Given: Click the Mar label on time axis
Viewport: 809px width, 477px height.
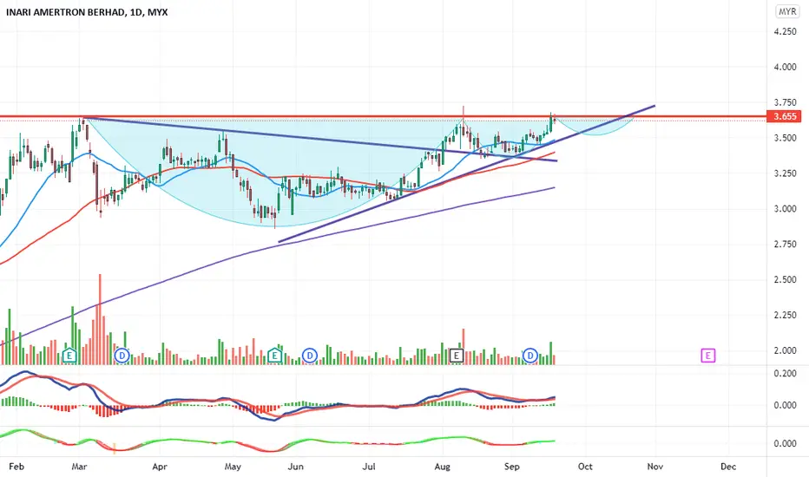Looking at the screenshot, I should [x=79, y=467].
